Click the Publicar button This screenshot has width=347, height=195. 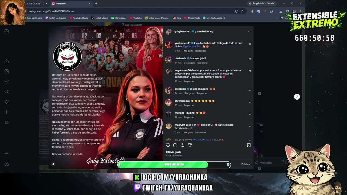point(246,164)
